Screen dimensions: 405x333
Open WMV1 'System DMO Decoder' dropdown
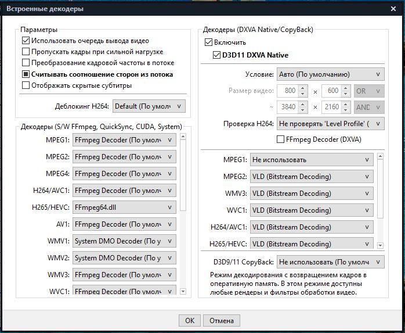[124, 241]
